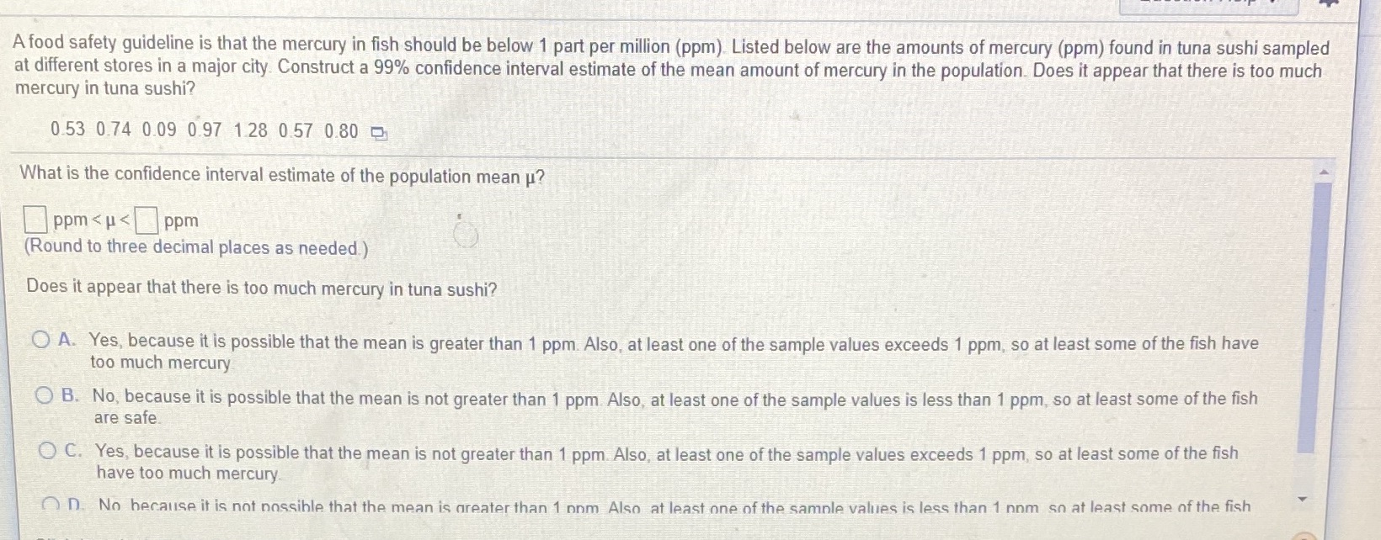Viewport: 1381px width, 540px height.
Task: Expand the Question Help dropdown button
Action: tap(1209, 6)
